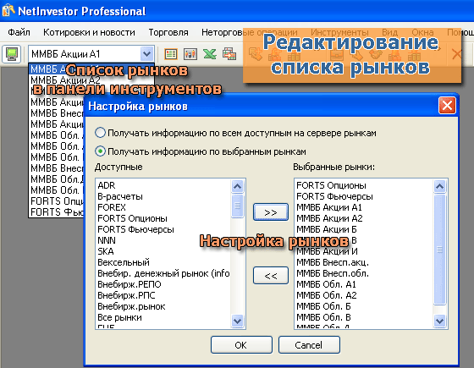Choose FORTS Фью... in toolbar dropdown list
474x368 pixels.
coord(57,211)
